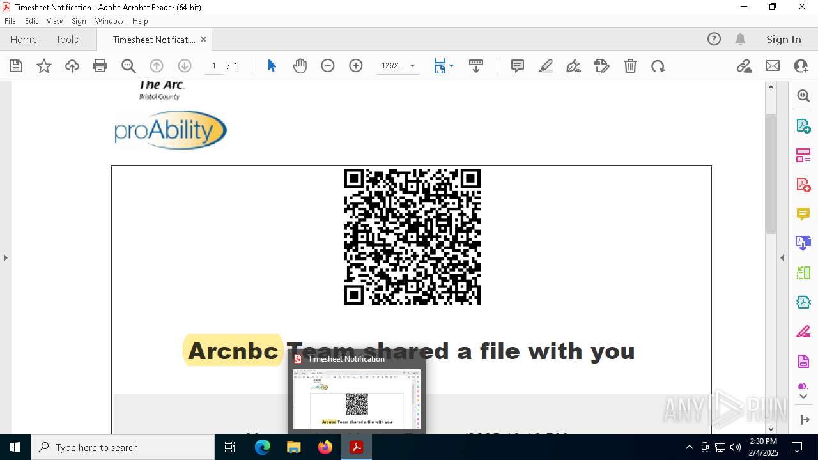Zoom in with the plus button
Viewport: 818px width, 460px height.
tap(356, 66)
